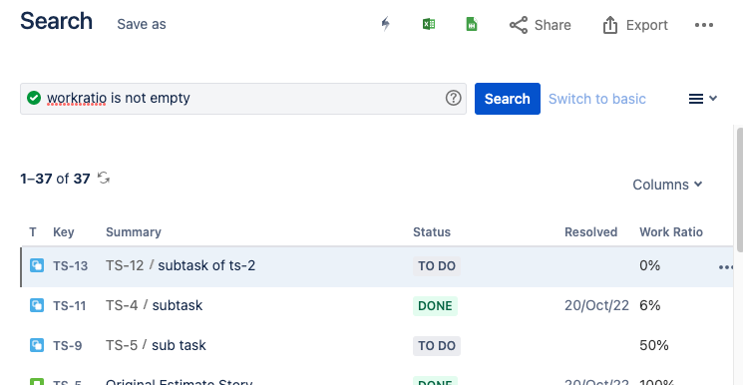The image size is (743, 385).
Task: Click the subtask type icon for TS-9
Action: click(37, 345)
